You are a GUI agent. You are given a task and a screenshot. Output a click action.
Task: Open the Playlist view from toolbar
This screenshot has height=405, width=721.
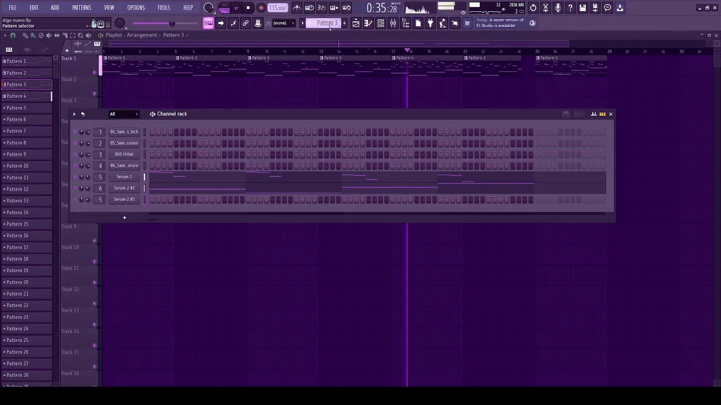(x=356, y=23)
